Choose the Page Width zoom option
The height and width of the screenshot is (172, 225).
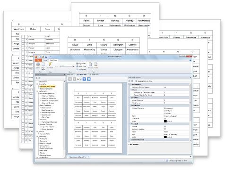coord(81,64)
